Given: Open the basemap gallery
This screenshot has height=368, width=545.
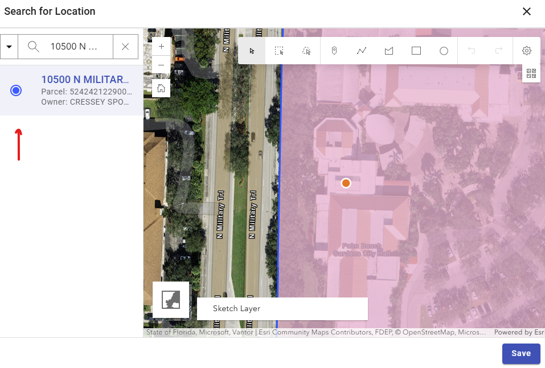Looking at the screenshot, I should pos(171,299).
